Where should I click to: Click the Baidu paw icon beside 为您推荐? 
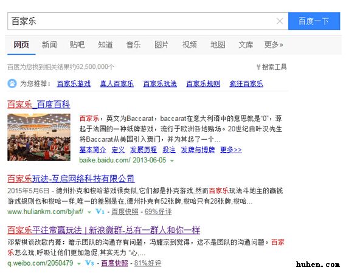click(12, 84)
